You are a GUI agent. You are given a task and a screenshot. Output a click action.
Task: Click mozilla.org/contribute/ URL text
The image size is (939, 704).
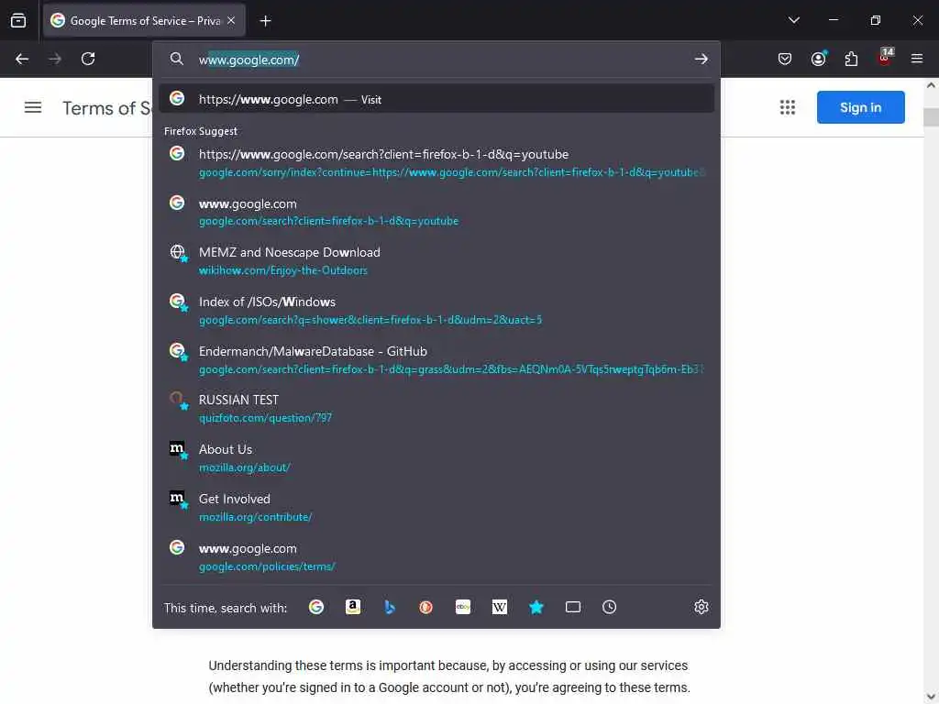[255, 517]
